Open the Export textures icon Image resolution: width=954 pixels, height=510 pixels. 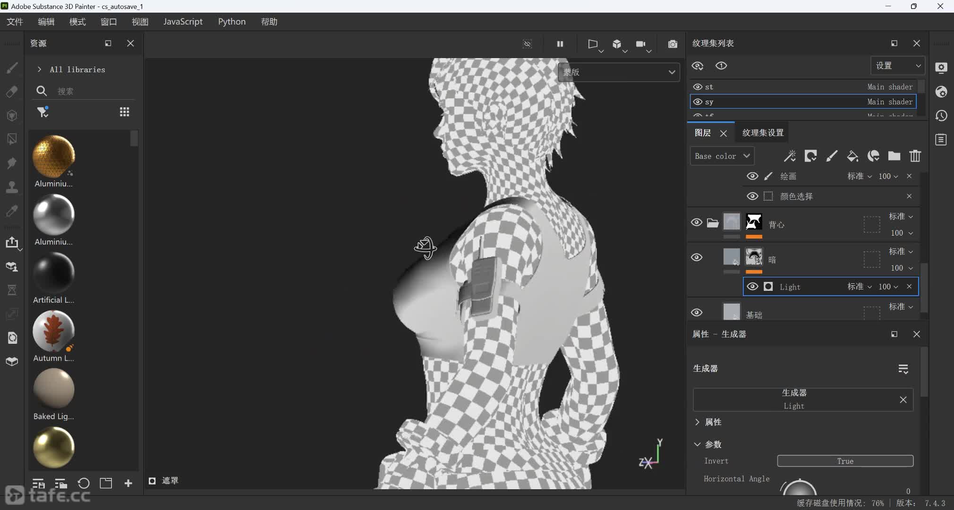(12, 243)
